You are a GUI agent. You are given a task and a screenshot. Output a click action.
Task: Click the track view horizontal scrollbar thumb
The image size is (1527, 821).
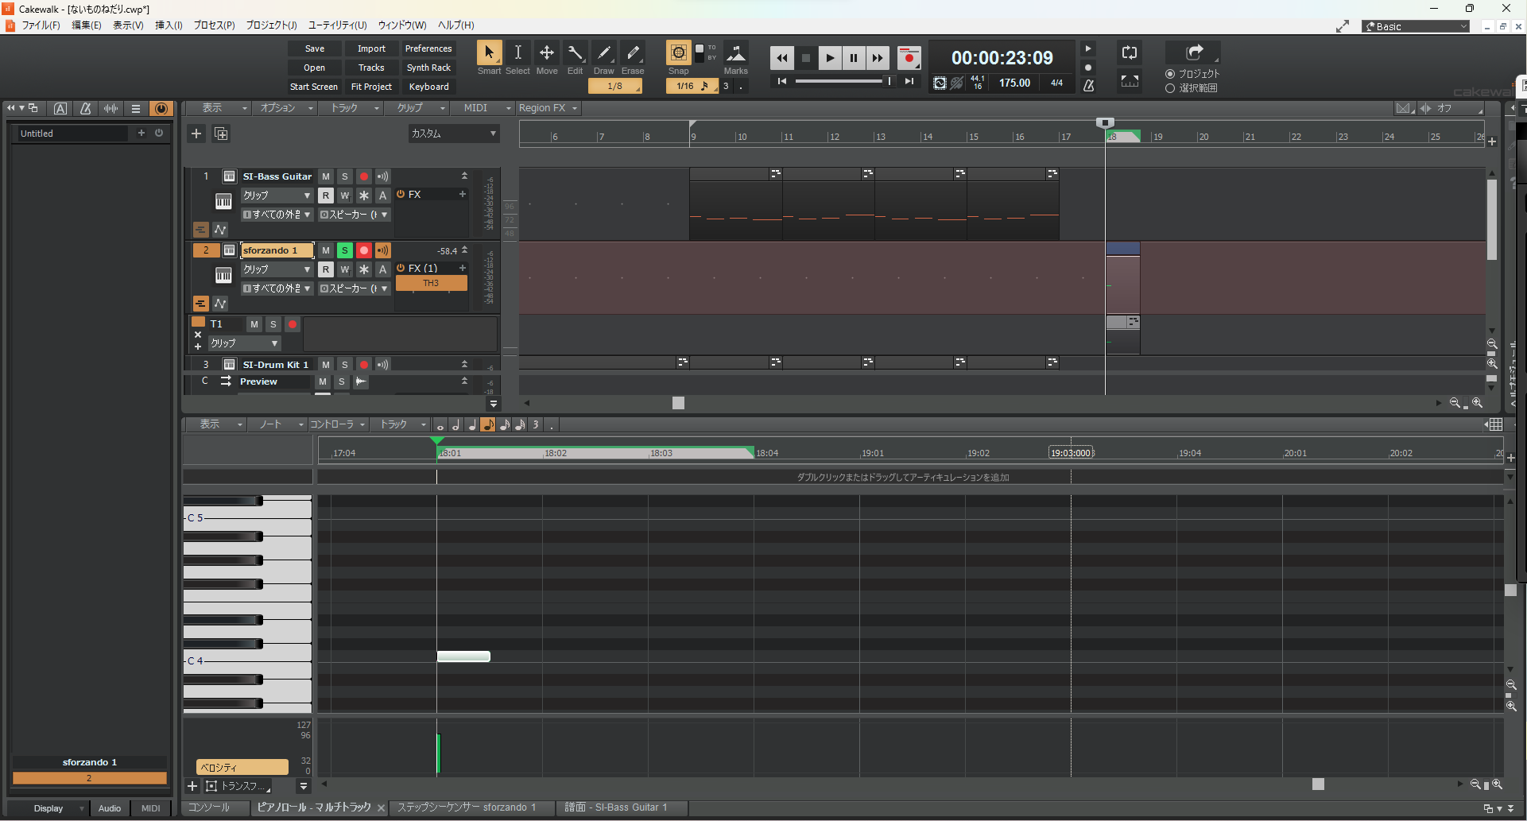point(678,403)
